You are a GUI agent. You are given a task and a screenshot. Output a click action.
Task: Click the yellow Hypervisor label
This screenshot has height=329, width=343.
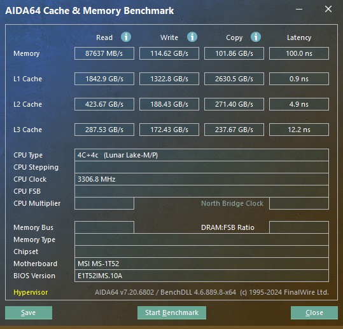31,292
